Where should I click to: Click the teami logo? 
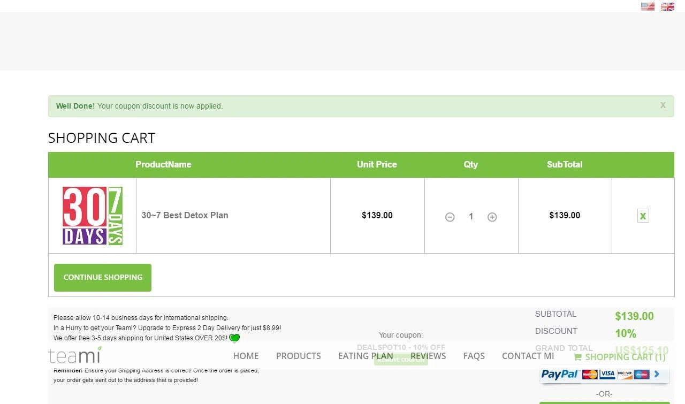(74, 355)
